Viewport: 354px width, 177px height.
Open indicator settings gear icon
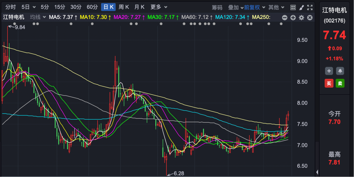tap(302, 17)
